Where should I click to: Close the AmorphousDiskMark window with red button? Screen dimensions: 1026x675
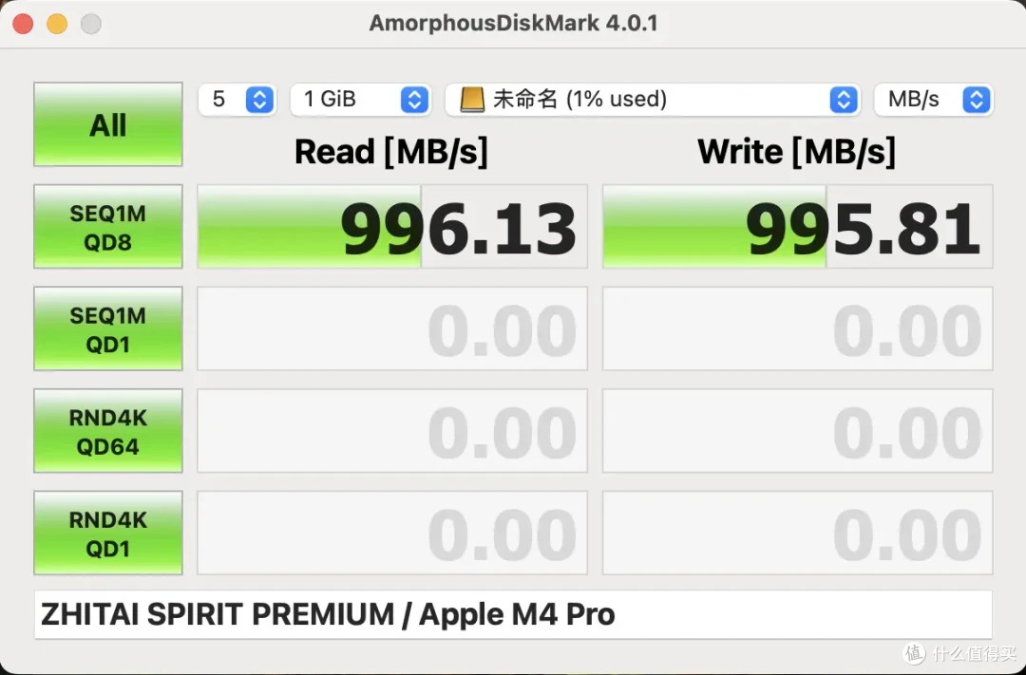coord(23,24)
